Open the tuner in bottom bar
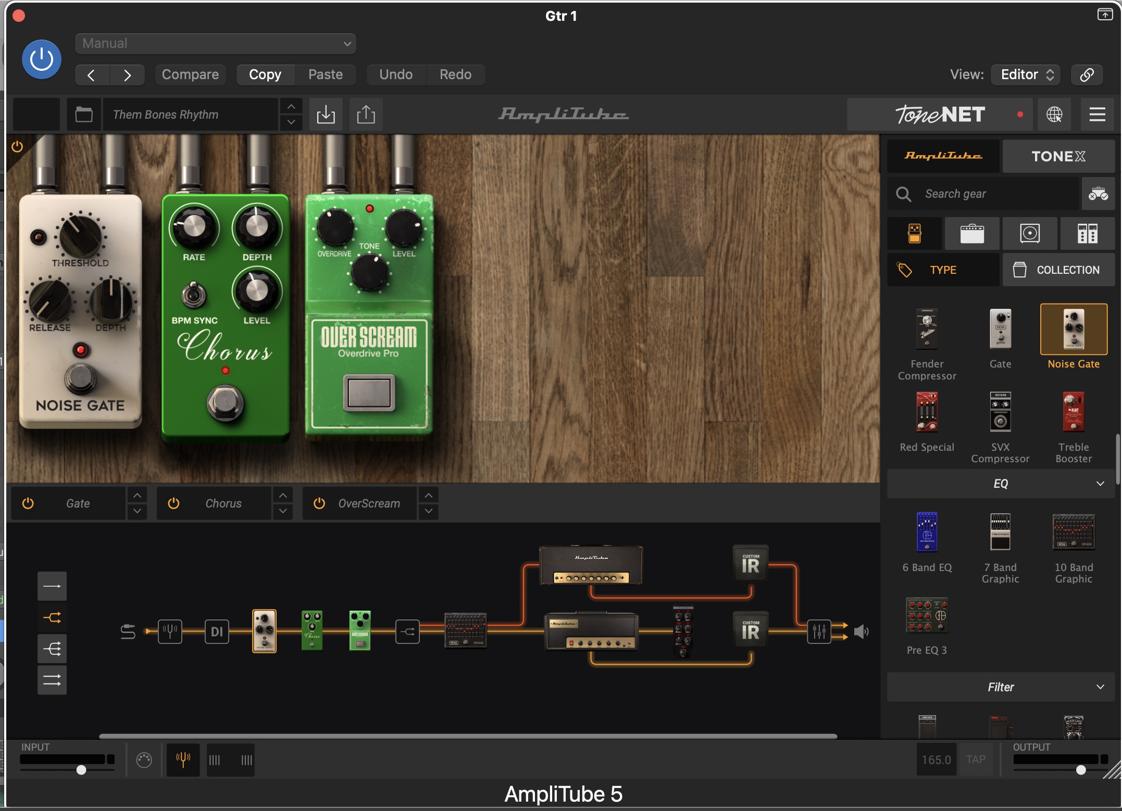This screenshot has width=1122, height=811. (183, 759)
